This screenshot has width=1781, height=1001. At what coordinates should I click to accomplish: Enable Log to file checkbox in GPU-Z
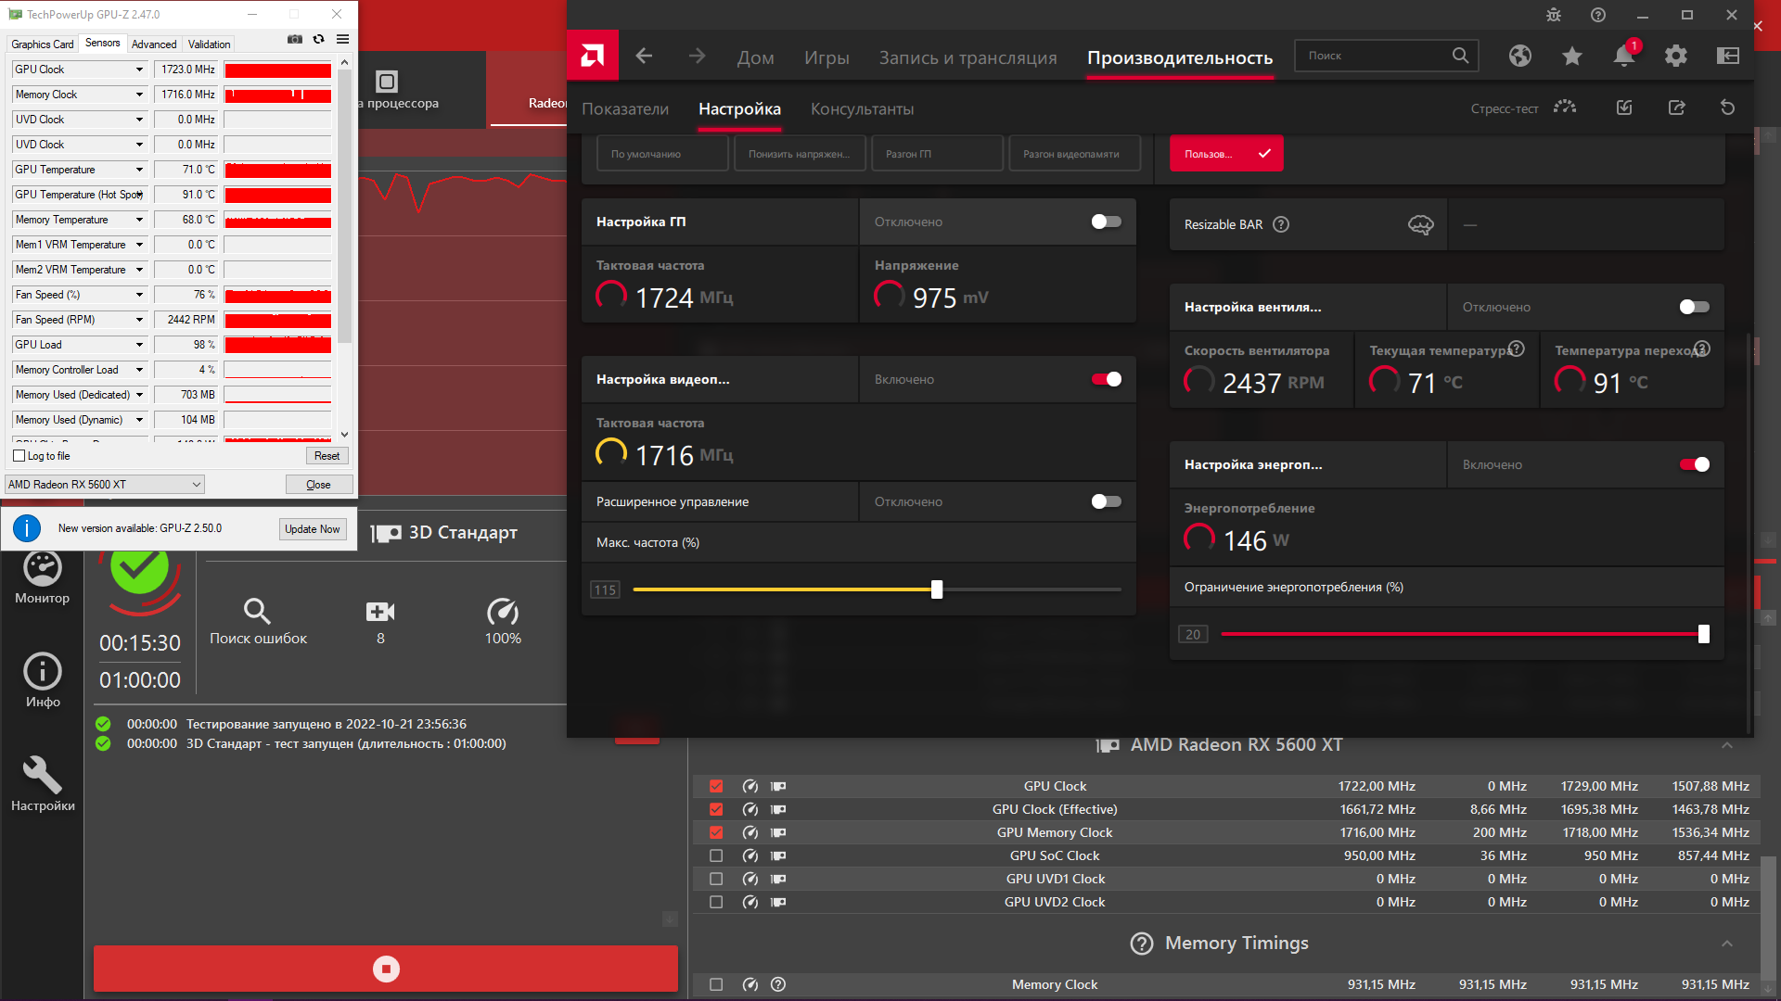coord(19,456)
